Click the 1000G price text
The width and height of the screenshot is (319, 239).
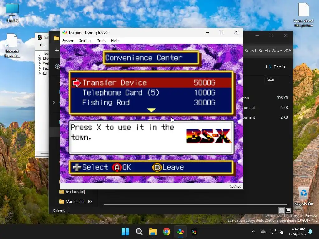[204, 93]
